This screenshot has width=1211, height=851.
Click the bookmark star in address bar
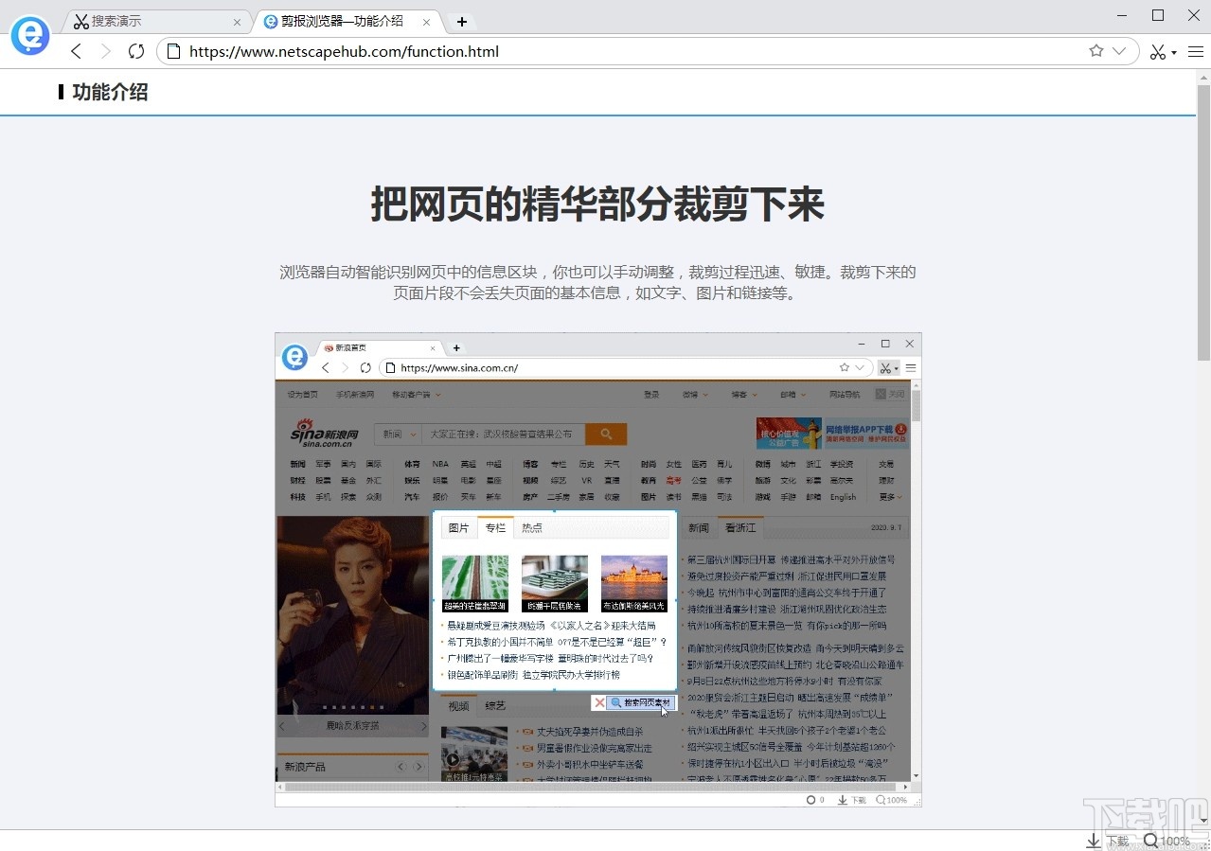pos(1095,52)
